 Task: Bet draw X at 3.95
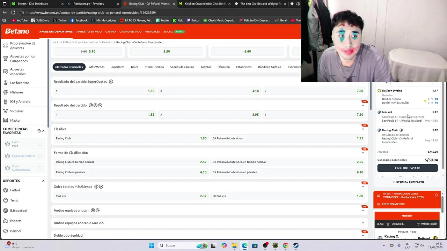pyautogui.click(x=210, y=114)
